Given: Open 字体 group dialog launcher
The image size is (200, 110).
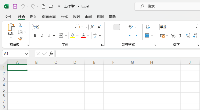Looking at the screenshot, I should coord(102,45).
